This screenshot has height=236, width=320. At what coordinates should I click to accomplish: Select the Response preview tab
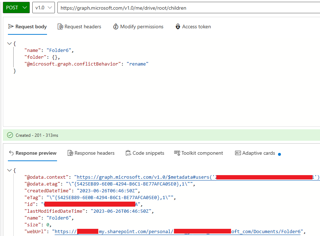tap(32, 153)
